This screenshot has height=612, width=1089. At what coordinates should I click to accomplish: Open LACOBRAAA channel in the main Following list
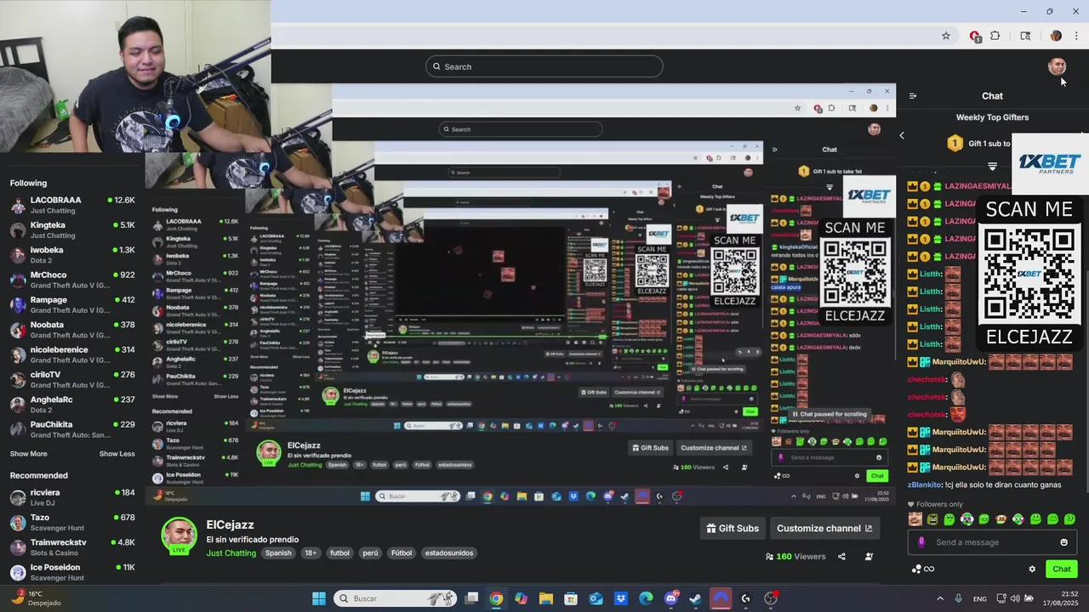click(72, 205)
